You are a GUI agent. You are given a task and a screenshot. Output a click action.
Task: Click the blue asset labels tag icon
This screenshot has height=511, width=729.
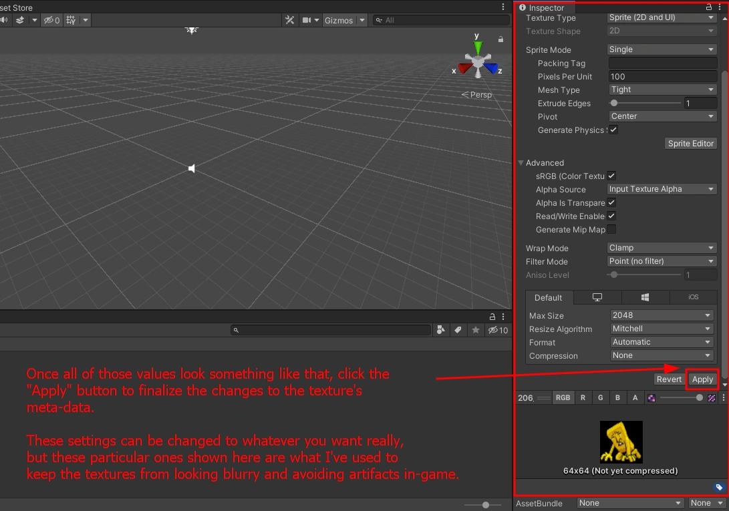pyautogui.click(x=719, y=487)
